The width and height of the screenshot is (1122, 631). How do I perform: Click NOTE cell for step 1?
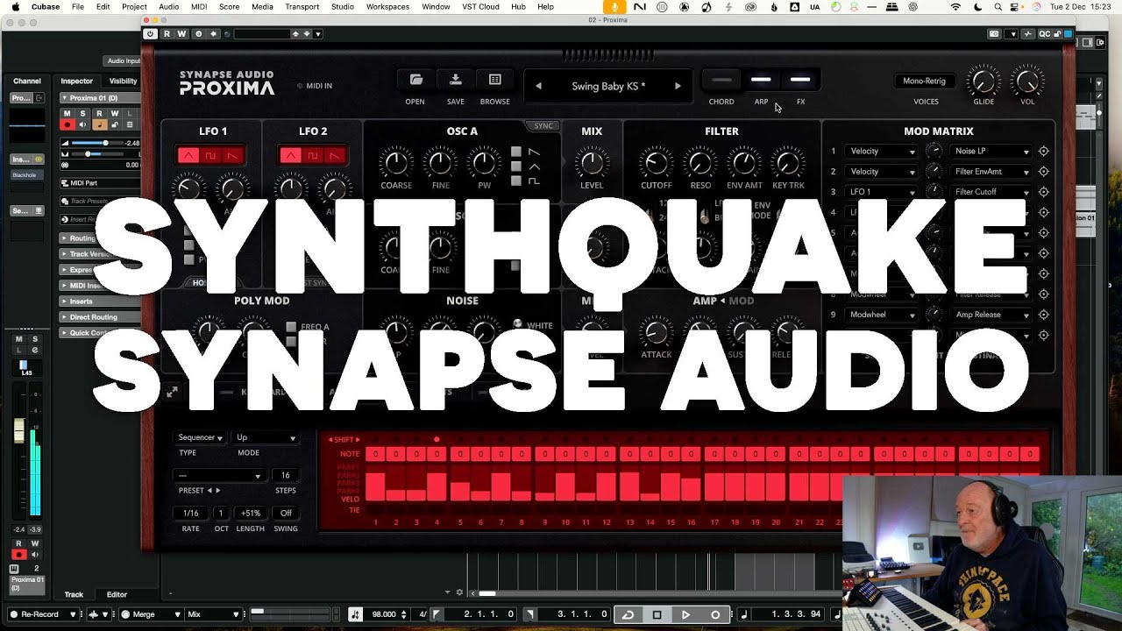pos(375,454)
